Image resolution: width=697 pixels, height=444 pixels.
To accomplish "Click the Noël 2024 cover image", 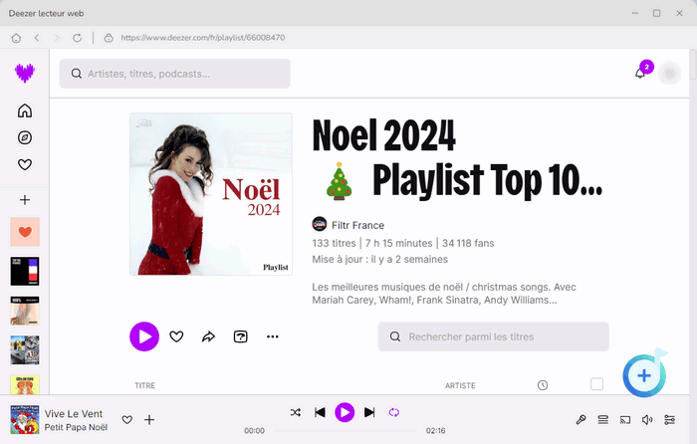I will coord(211,194).
